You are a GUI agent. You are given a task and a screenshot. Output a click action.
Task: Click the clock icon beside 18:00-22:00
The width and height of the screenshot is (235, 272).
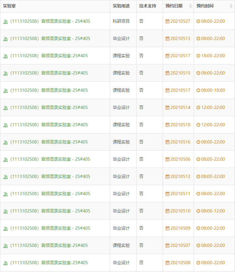198,56
